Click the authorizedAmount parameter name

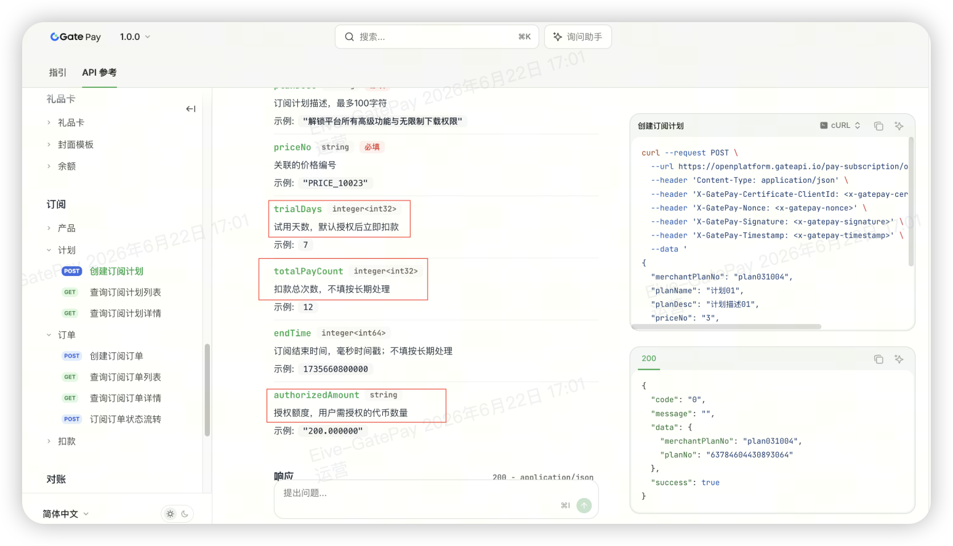316,395
